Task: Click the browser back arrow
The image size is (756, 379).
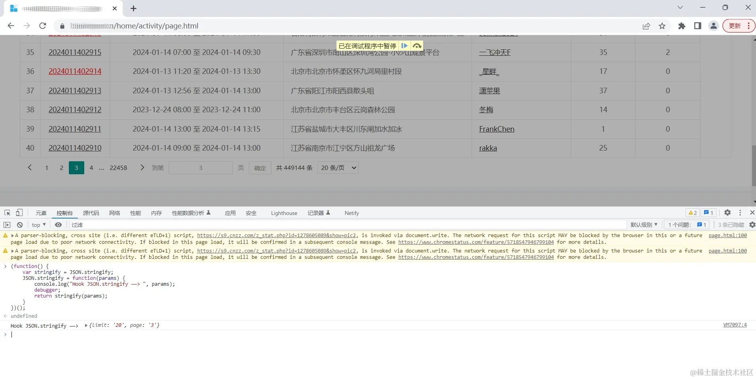Action: tap(11, 26)
